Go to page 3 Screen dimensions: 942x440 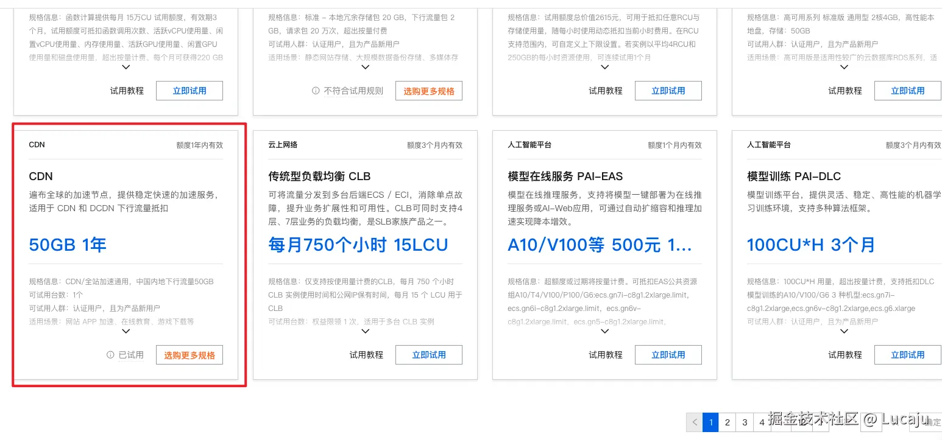click(x=745, y=422)
